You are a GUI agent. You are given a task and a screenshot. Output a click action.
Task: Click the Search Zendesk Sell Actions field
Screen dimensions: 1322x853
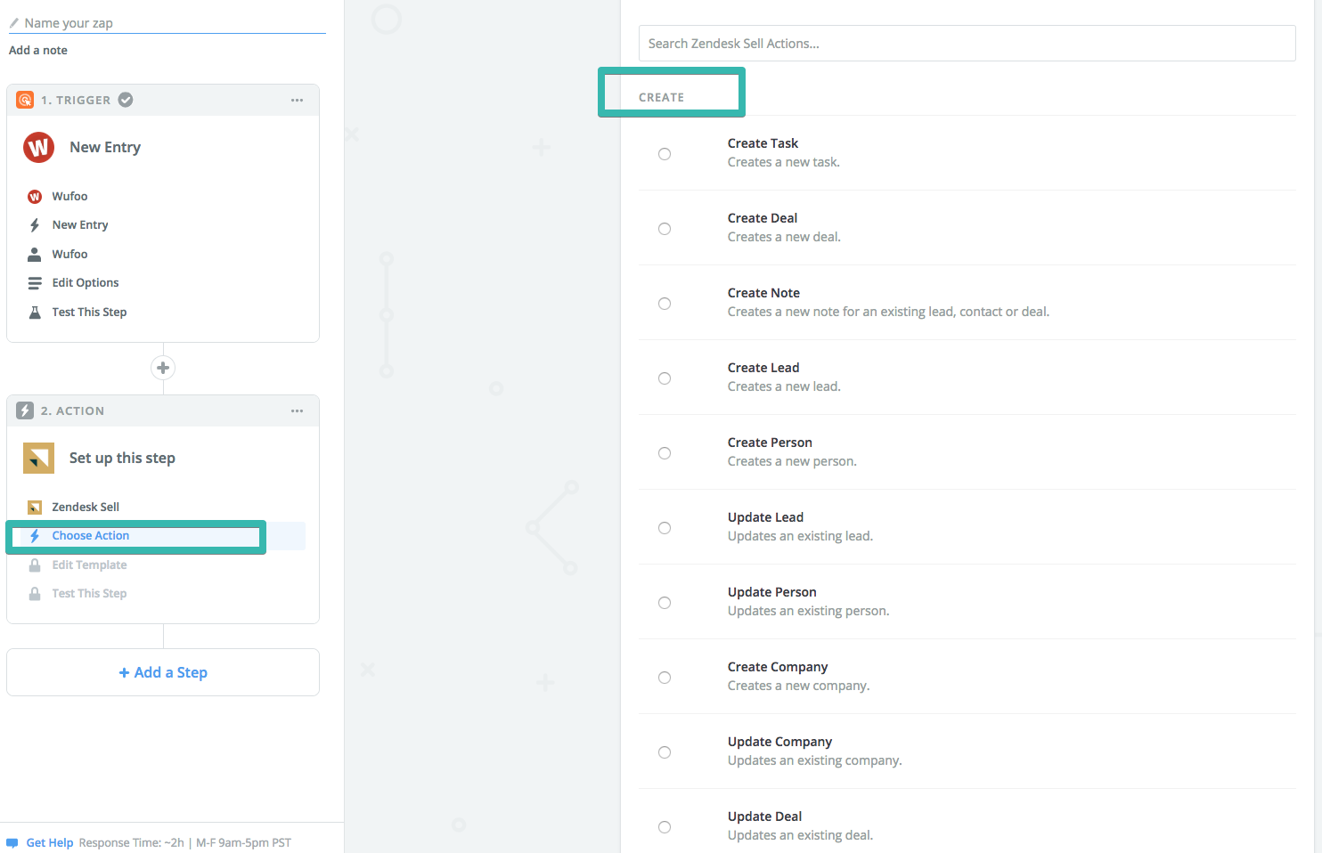click(x=967, y=44)
